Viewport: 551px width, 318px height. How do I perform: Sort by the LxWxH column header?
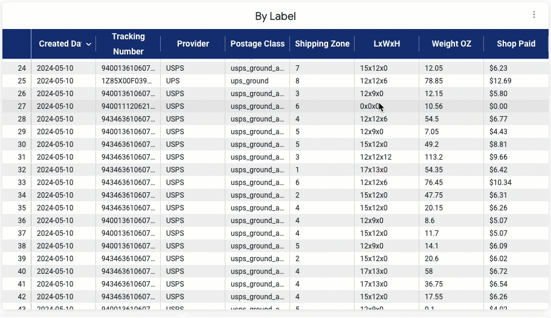387,44
